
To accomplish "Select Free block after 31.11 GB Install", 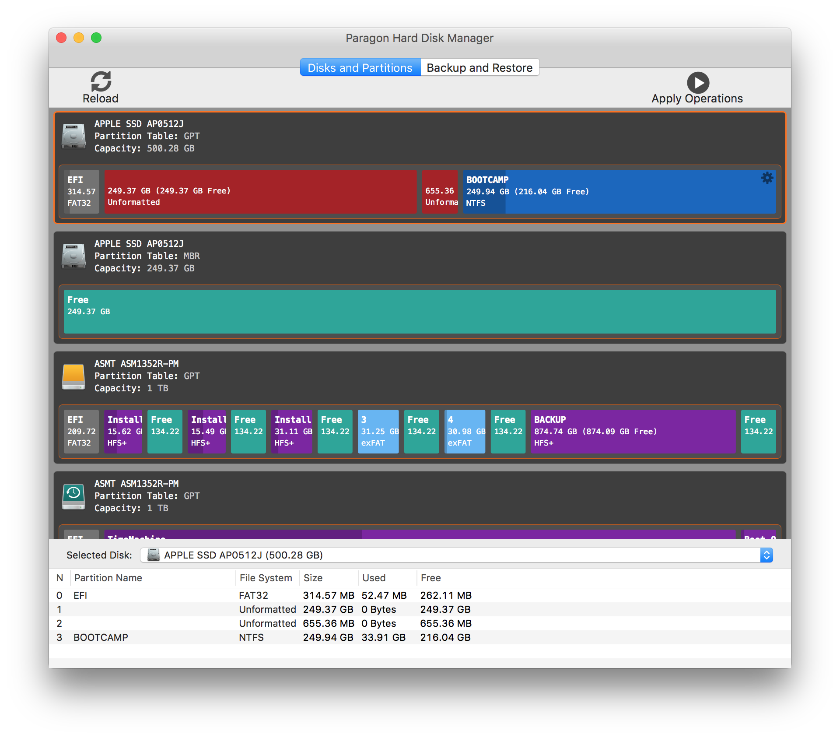I will coord(335,431).
